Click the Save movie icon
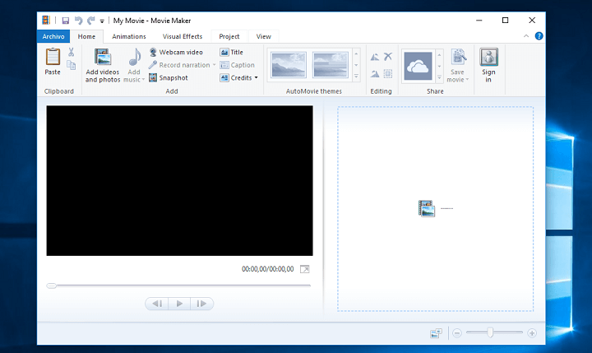Viewport: 592px width, 353px height. [458, 57]
